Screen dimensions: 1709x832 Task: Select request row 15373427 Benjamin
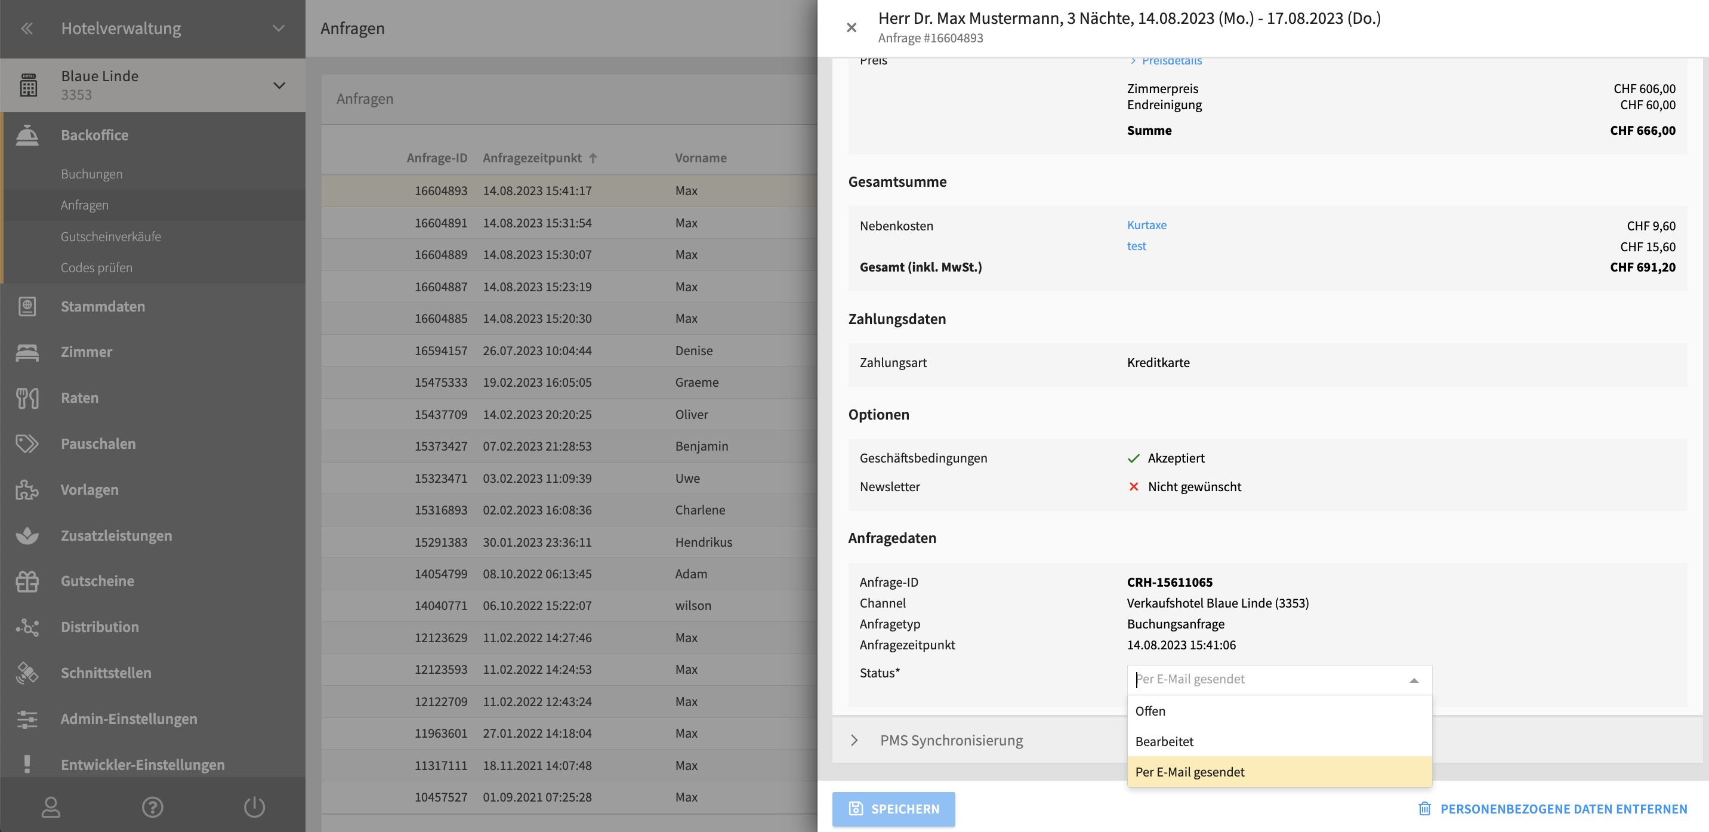point(569,446)
